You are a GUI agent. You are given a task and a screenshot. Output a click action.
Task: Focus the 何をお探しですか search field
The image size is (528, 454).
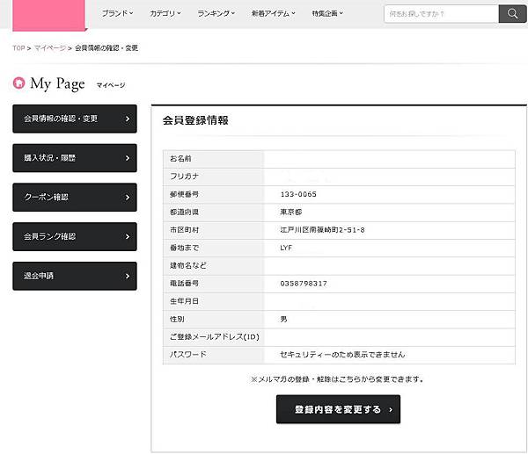441,14
